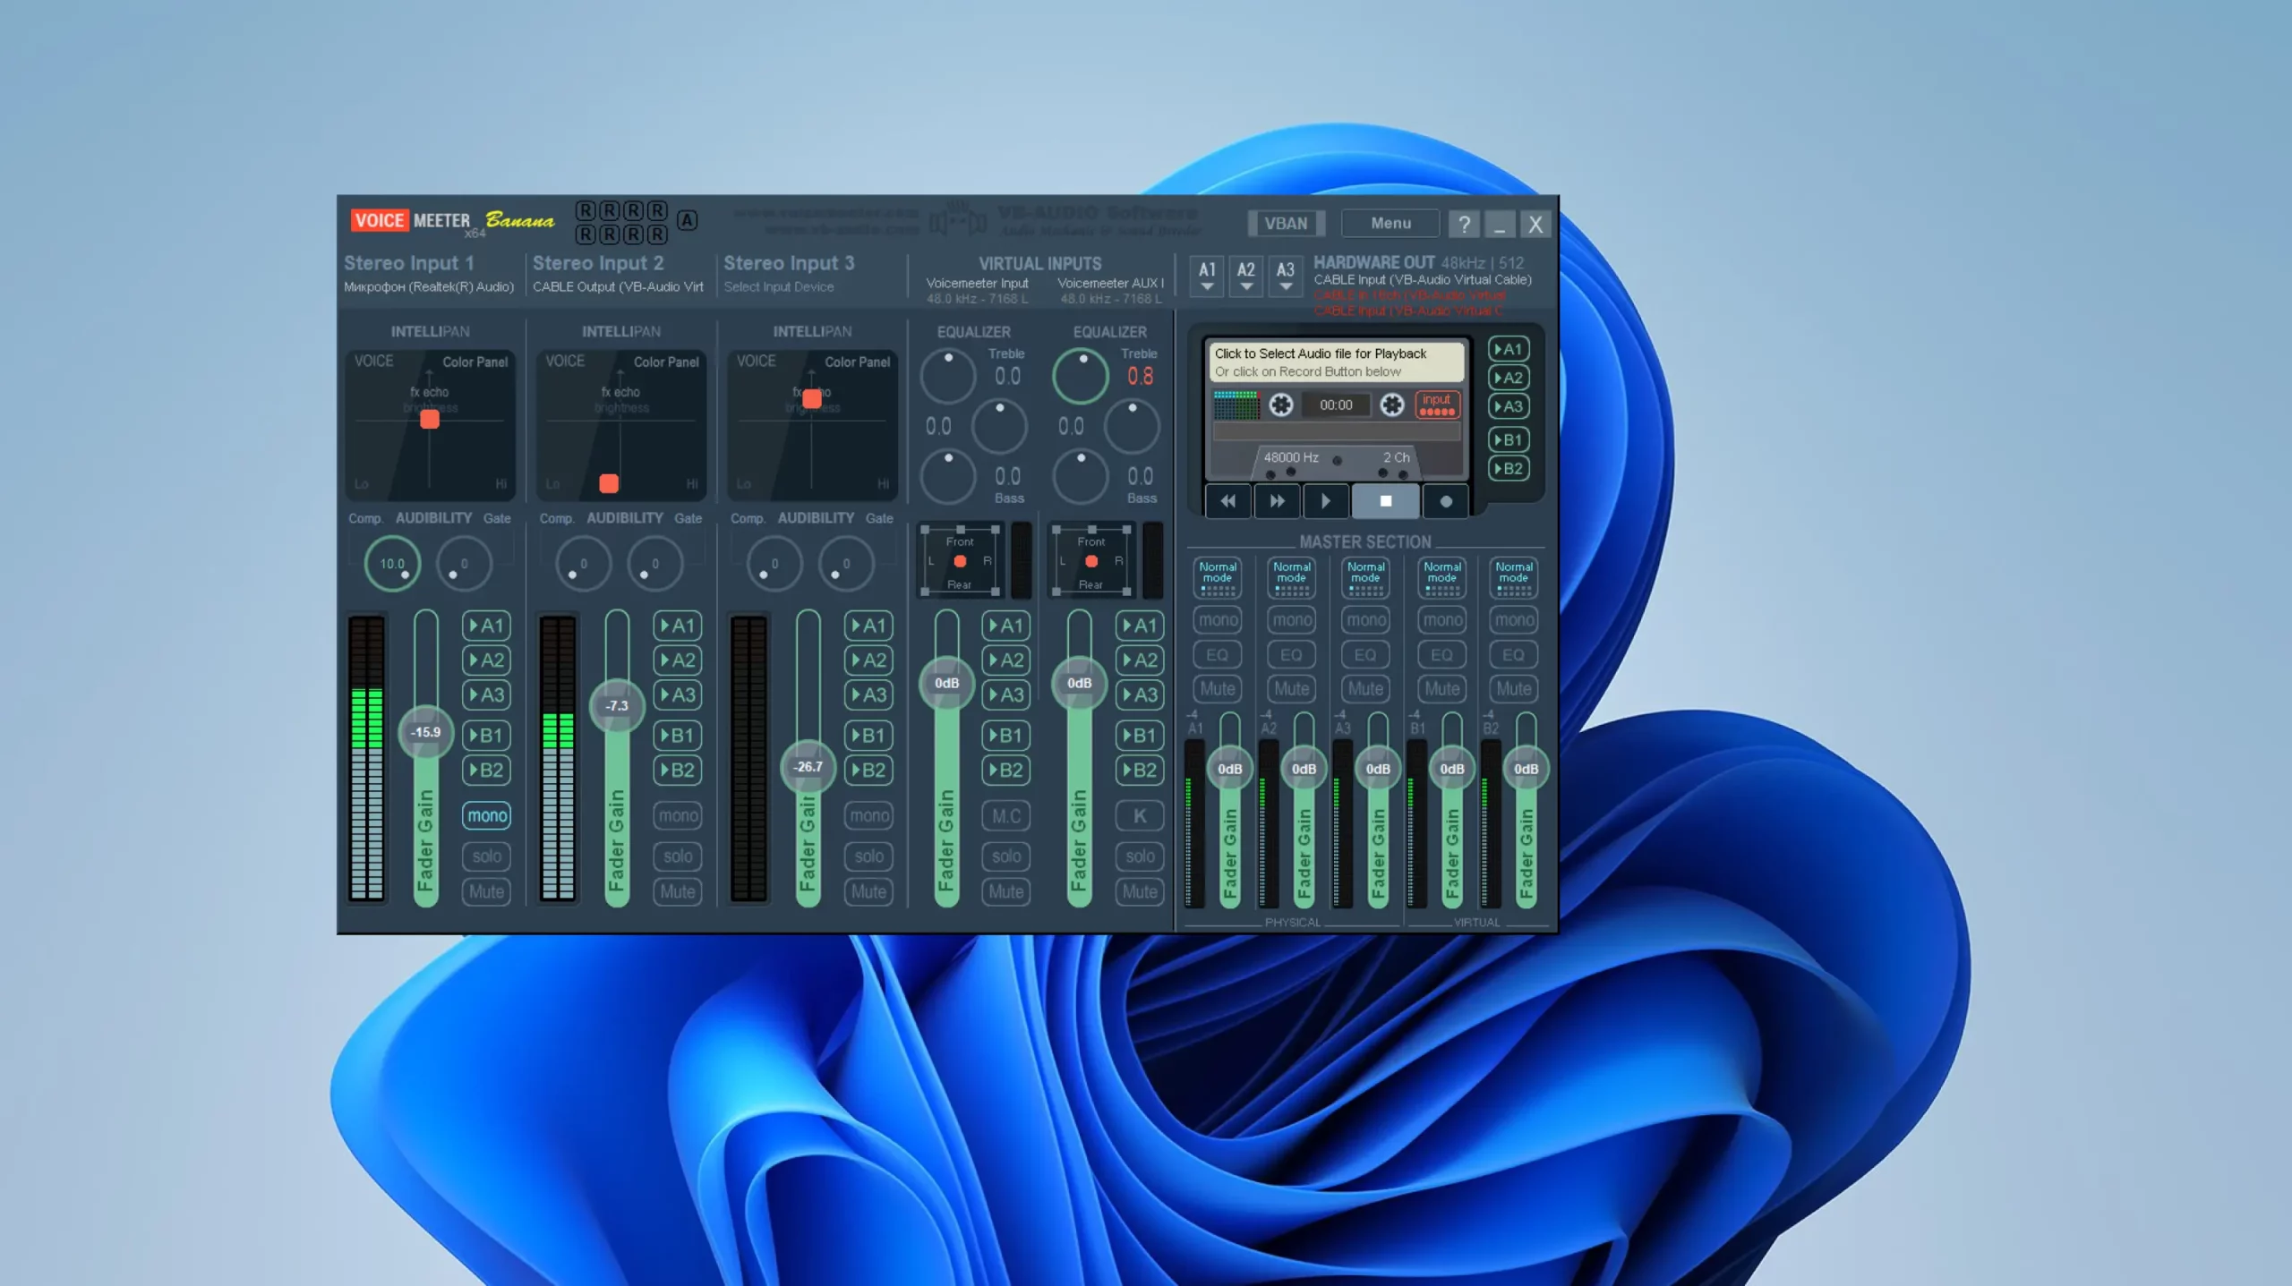This screenshot has height=1286, width=2292.
Task: Mute the Stereo Input 2 strip
Action: pos(678,891)
